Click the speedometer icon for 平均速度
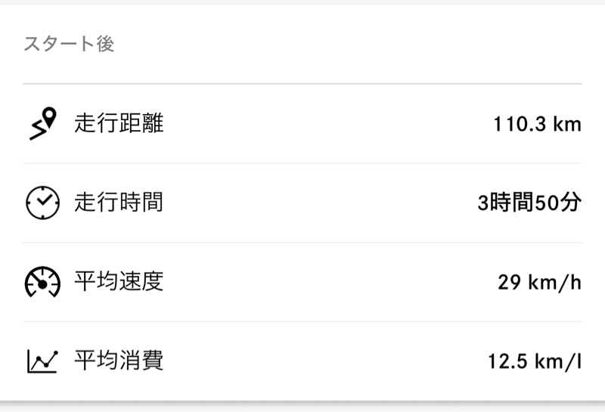This screenshot has height=412, width=605. (43, 282)
